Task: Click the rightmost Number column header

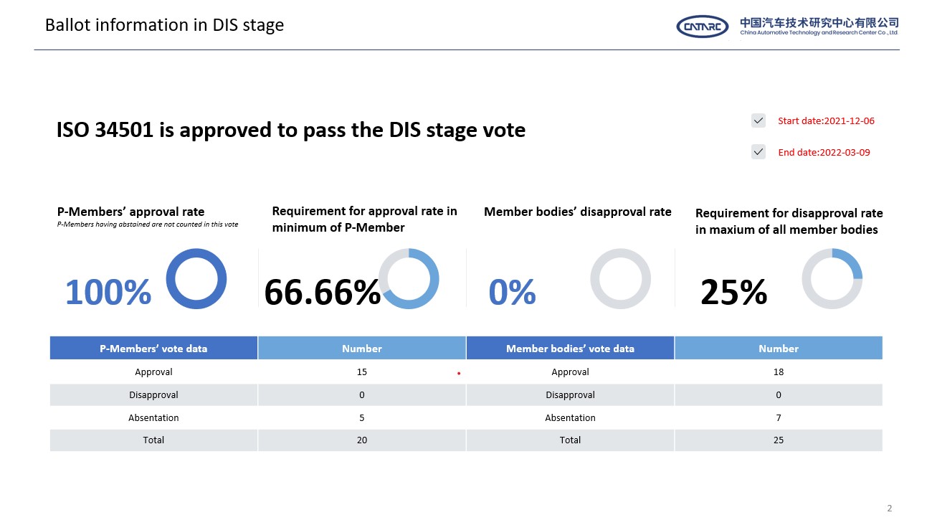Action: click(779, 349)
